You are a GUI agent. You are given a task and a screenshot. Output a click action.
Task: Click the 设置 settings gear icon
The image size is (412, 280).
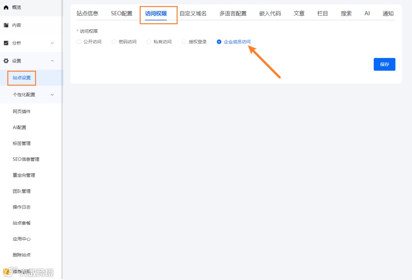click(5, 61)
